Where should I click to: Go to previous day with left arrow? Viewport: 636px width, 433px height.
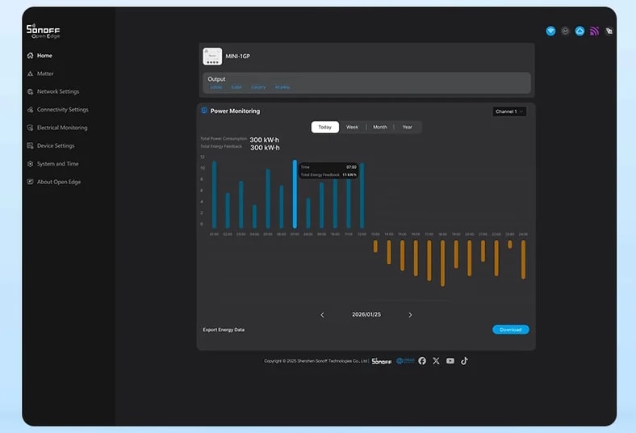click(x=323, y=315)
